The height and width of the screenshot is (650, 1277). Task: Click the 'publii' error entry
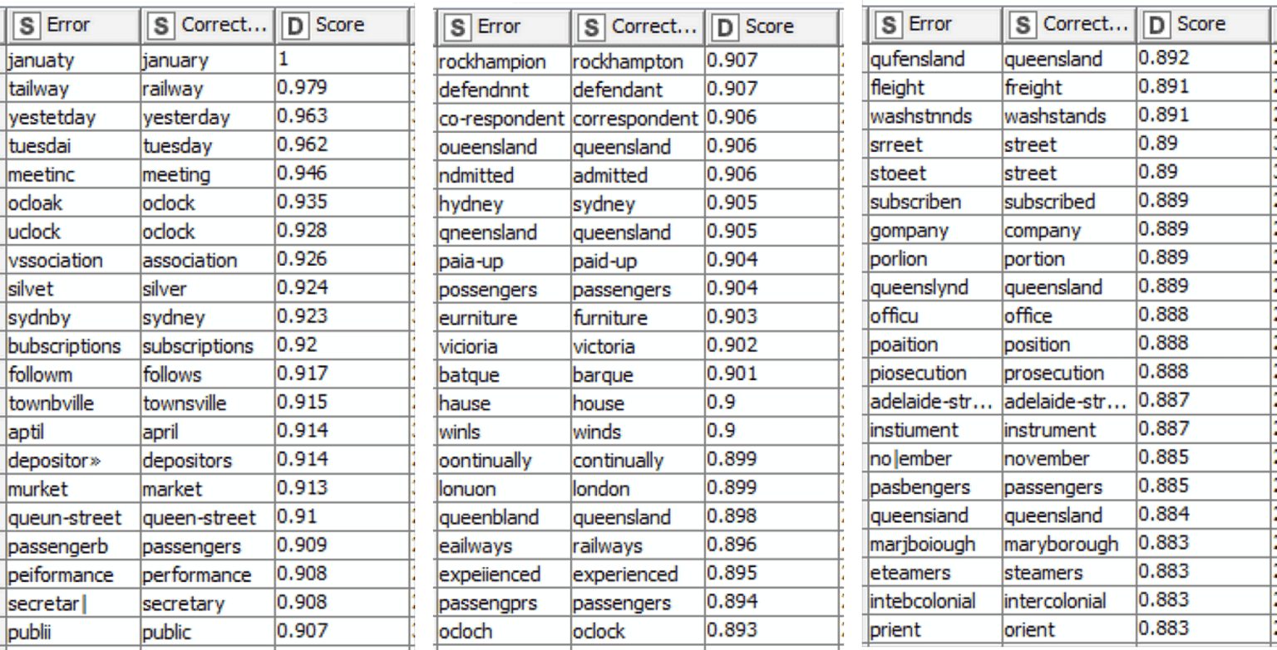click(72, 632)
